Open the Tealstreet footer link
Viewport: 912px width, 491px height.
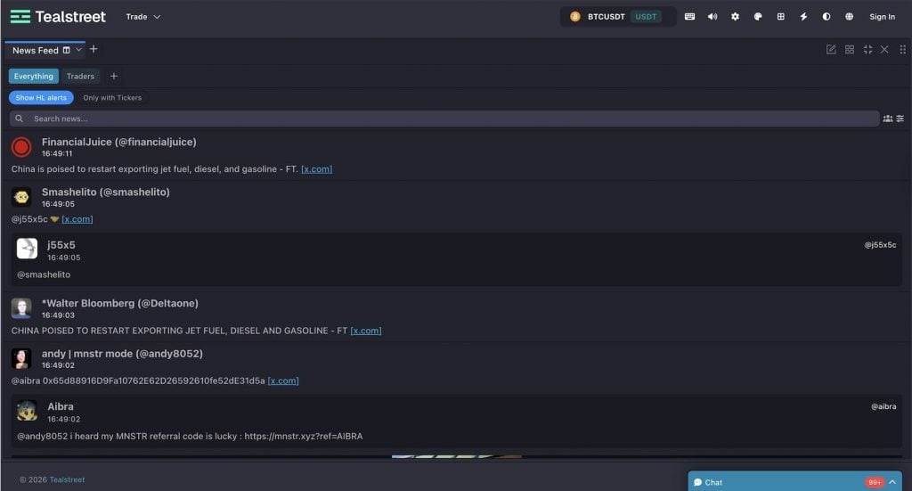tap(67, 480)
